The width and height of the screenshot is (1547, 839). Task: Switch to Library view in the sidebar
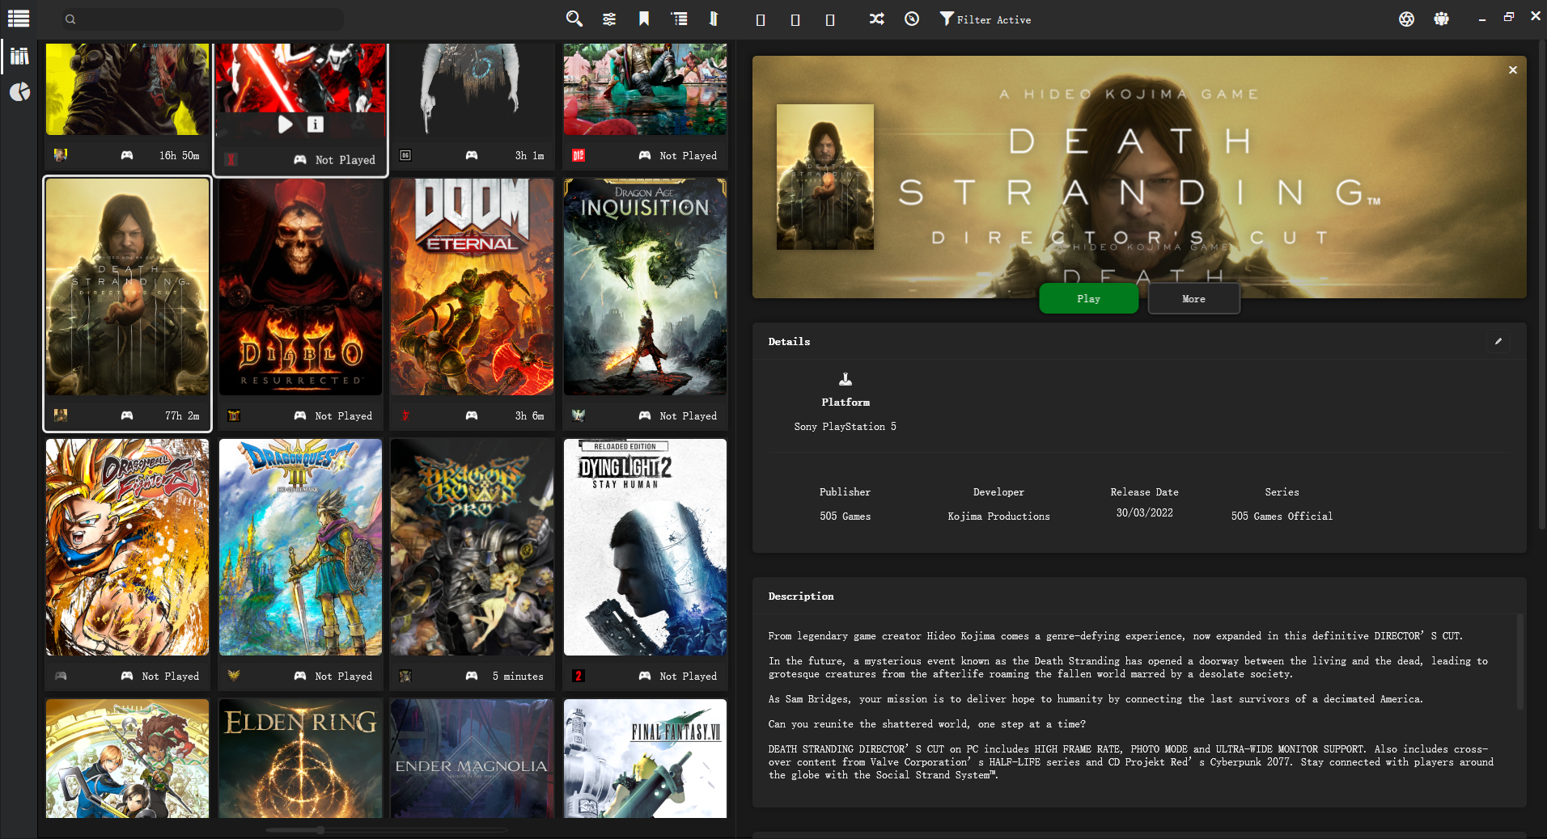19,56
